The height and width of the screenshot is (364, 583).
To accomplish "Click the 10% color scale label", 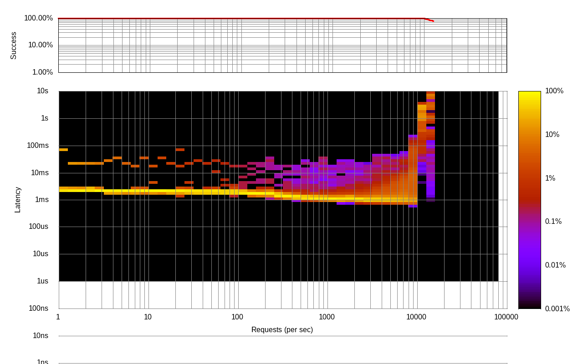I will tap(552, 135).
